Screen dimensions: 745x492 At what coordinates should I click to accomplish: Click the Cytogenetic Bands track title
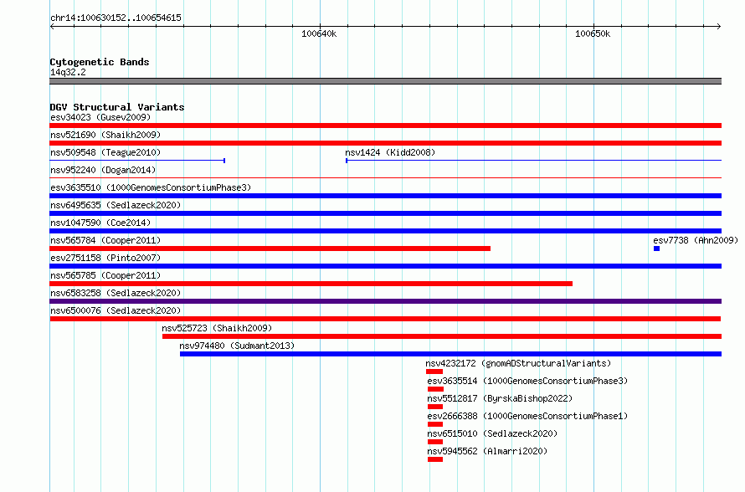pos(100,62)
